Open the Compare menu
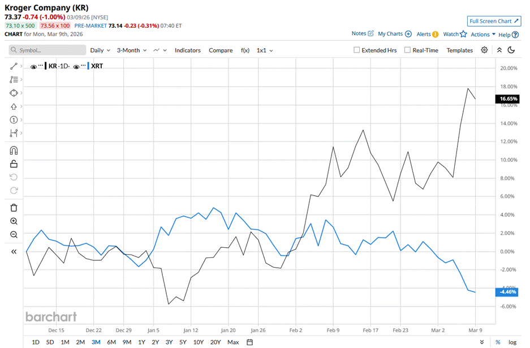The image size is (530, 348). coord(221,50)
